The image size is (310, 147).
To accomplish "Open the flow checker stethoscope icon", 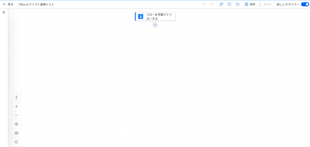I will (x=238, y=4).
